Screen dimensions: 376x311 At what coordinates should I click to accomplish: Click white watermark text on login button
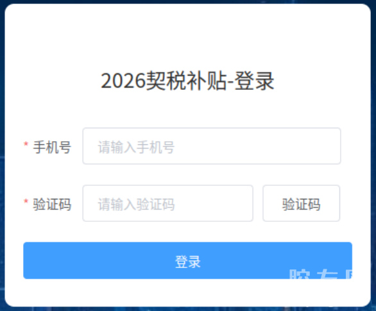(x=321, y=274)
